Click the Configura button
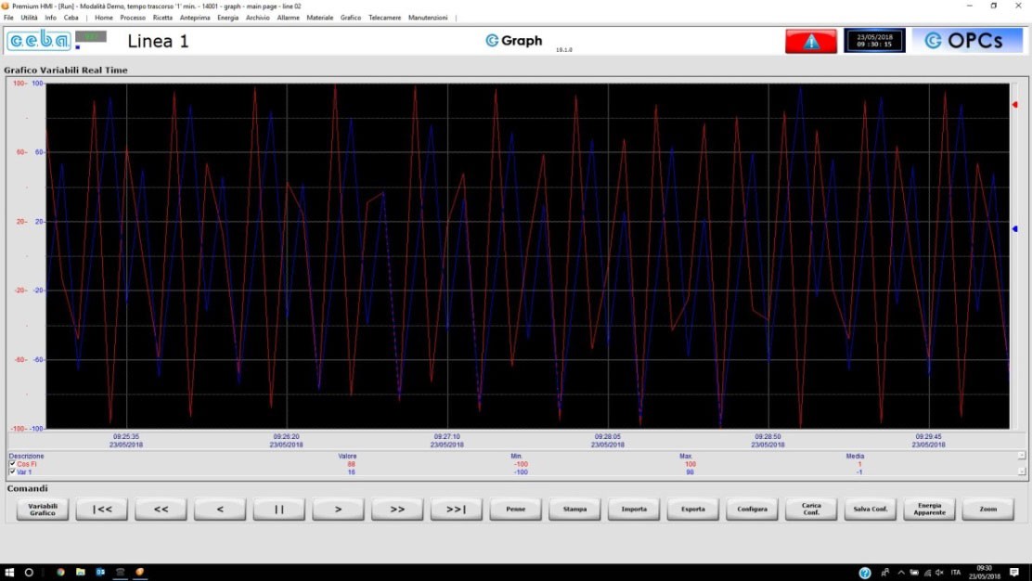 point(753,510)
